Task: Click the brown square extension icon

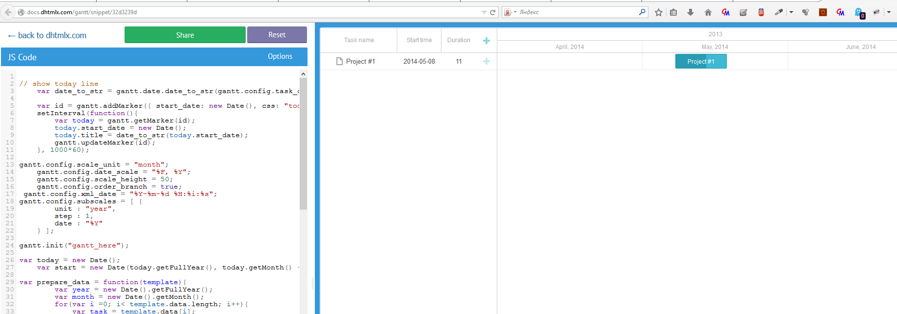Action: [x=823, y=12]
